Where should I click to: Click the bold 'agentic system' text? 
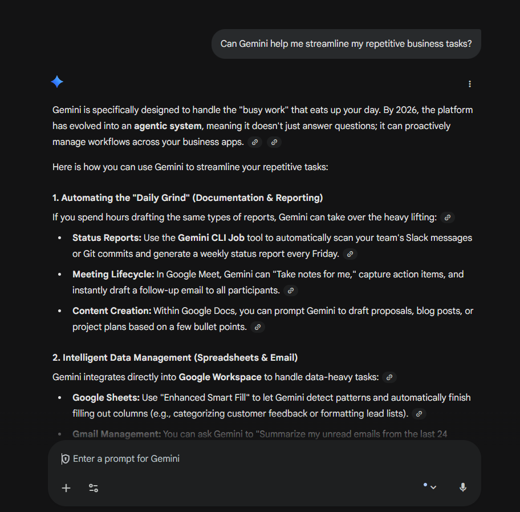(168, 126)
